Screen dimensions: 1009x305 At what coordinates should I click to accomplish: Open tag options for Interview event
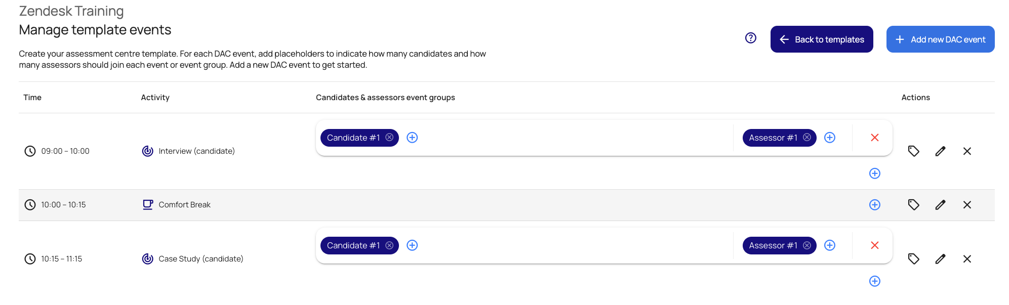[913, 151]
